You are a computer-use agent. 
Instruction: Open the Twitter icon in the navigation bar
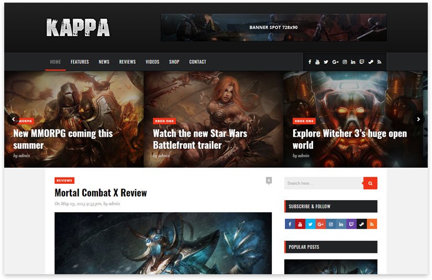pos(326,62)
